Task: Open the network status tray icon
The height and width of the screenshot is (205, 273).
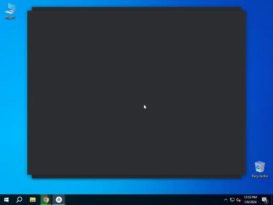Action: 232,200
